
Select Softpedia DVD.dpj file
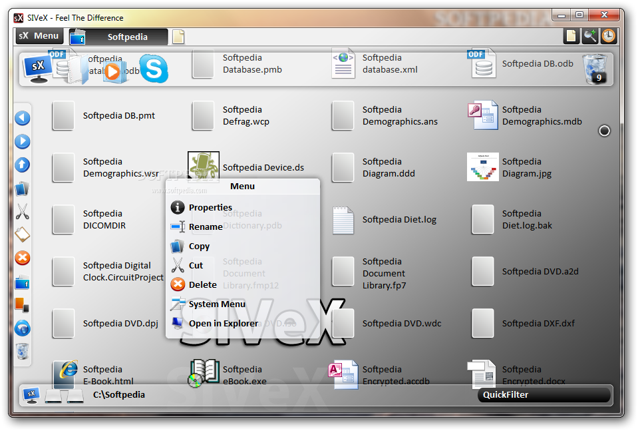pyautogui.click(x=105, y=324)
